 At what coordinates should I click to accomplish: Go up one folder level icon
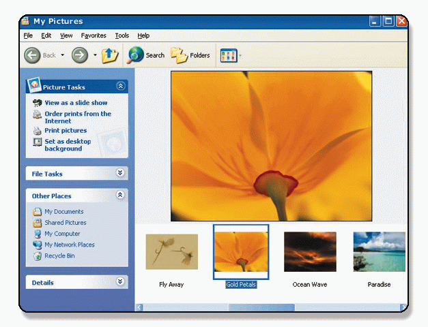(x=110, y=55)
